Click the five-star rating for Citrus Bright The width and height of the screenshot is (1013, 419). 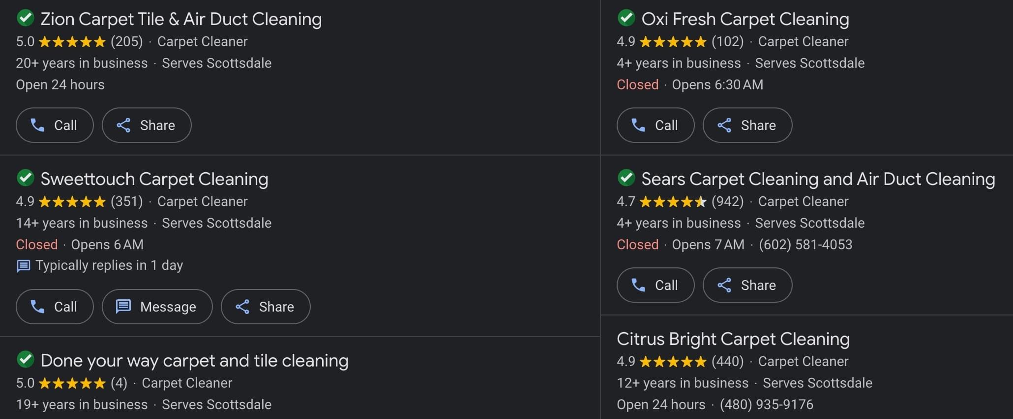pyautogui.click(x=673, y=362)
